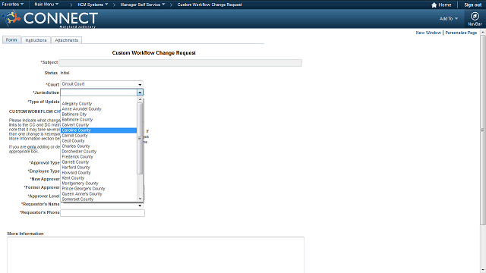Click the Home house icon
The image size is (486, 273).
pos(434,5)
